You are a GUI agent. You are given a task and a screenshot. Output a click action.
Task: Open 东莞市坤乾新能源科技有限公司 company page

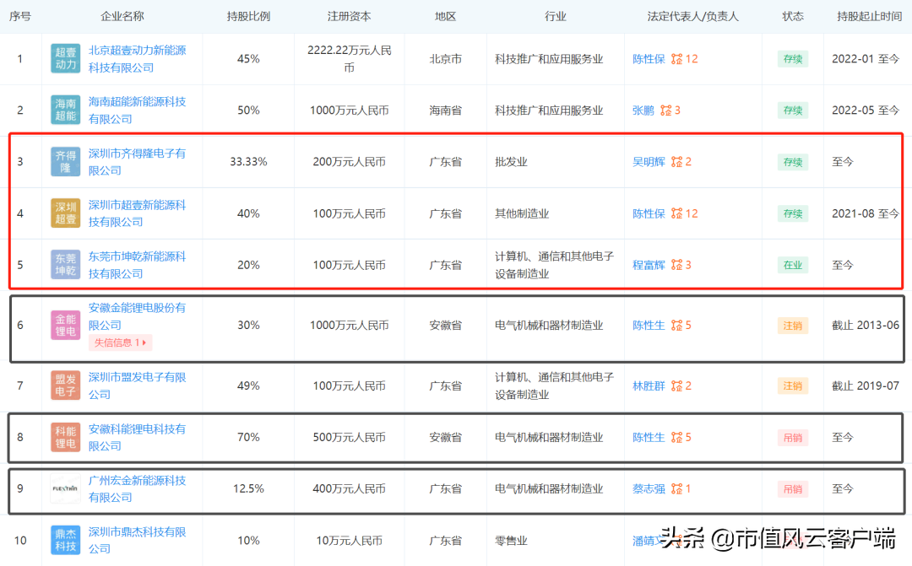(138, 264)
